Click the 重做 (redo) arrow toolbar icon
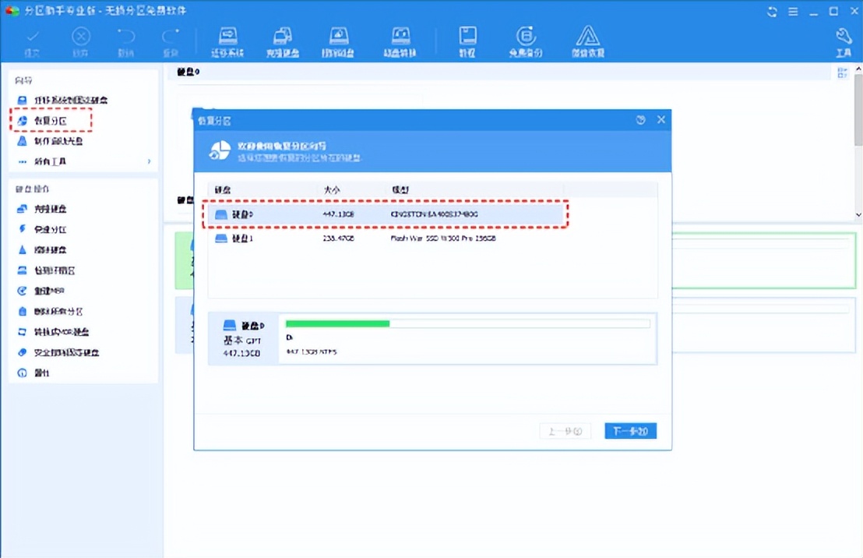863x558 pixels. (x=171, y=42)
